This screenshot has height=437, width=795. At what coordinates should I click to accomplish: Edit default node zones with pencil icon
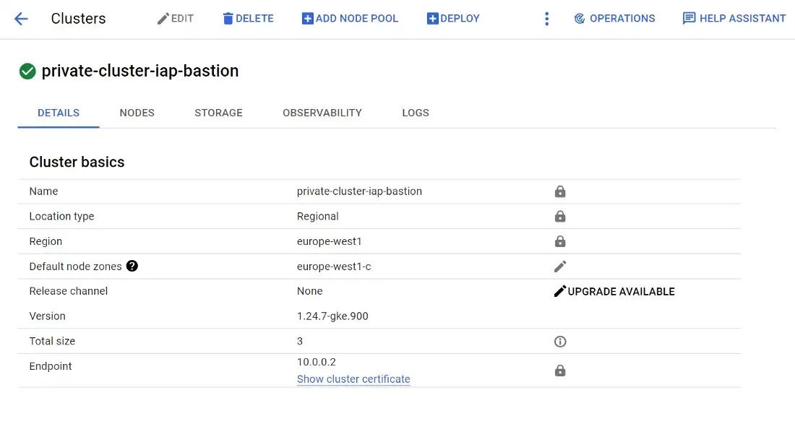point(560,267)
